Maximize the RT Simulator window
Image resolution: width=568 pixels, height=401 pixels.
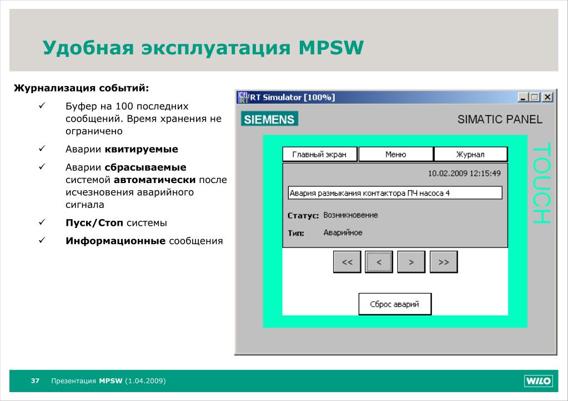(534, 98)
